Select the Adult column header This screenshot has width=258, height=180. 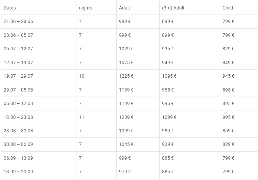click(x=124, y=8)
